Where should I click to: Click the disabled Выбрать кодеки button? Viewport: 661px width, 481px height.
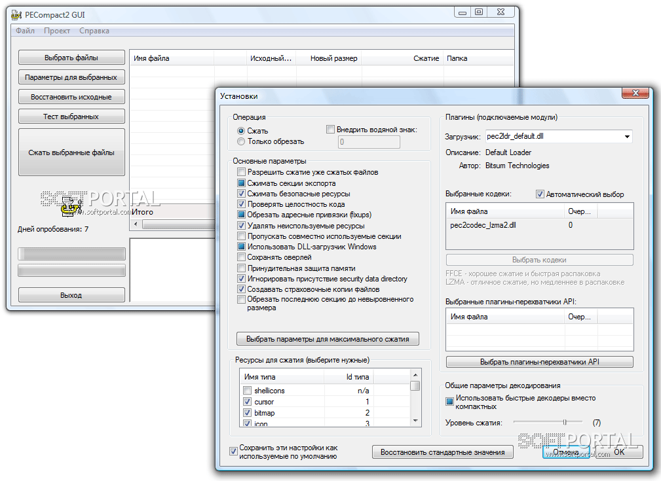540,260
